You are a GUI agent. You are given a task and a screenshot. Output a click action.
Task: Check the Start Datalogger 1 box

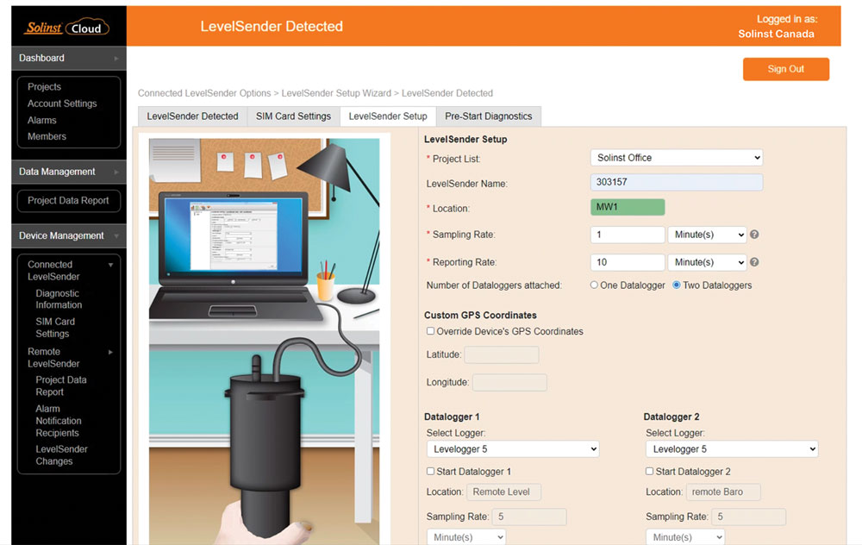(431, 472)
